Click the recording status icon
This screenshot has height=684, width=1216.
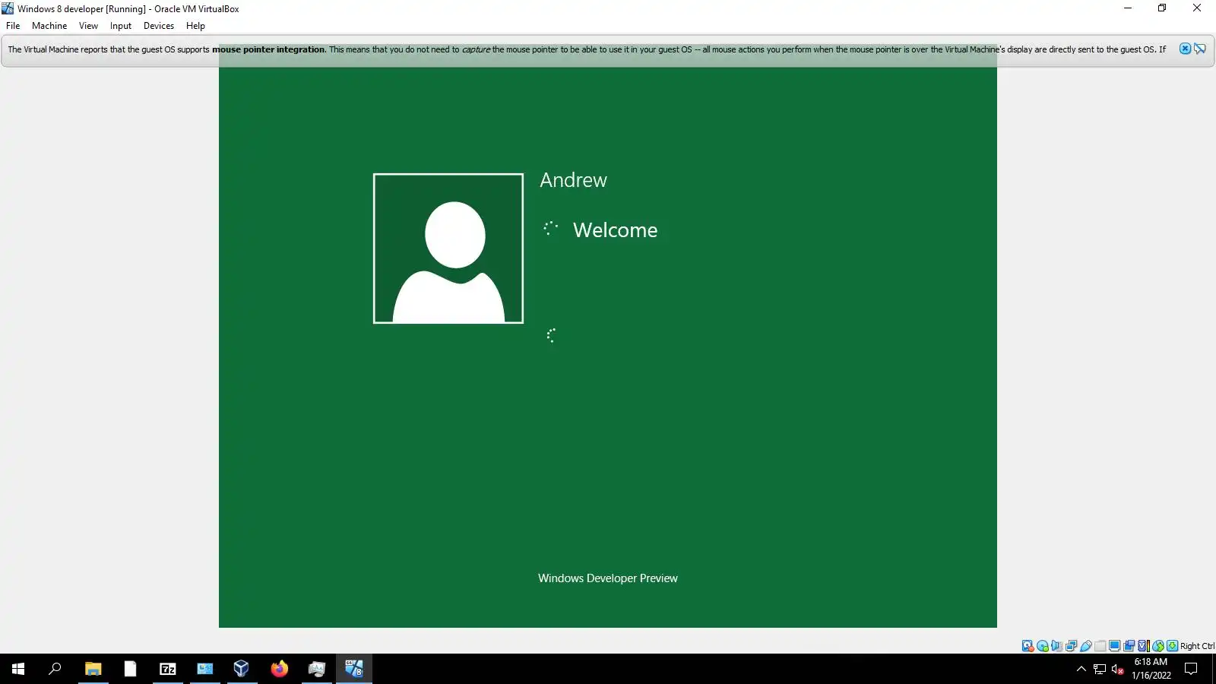click(x=1129, y=646)
